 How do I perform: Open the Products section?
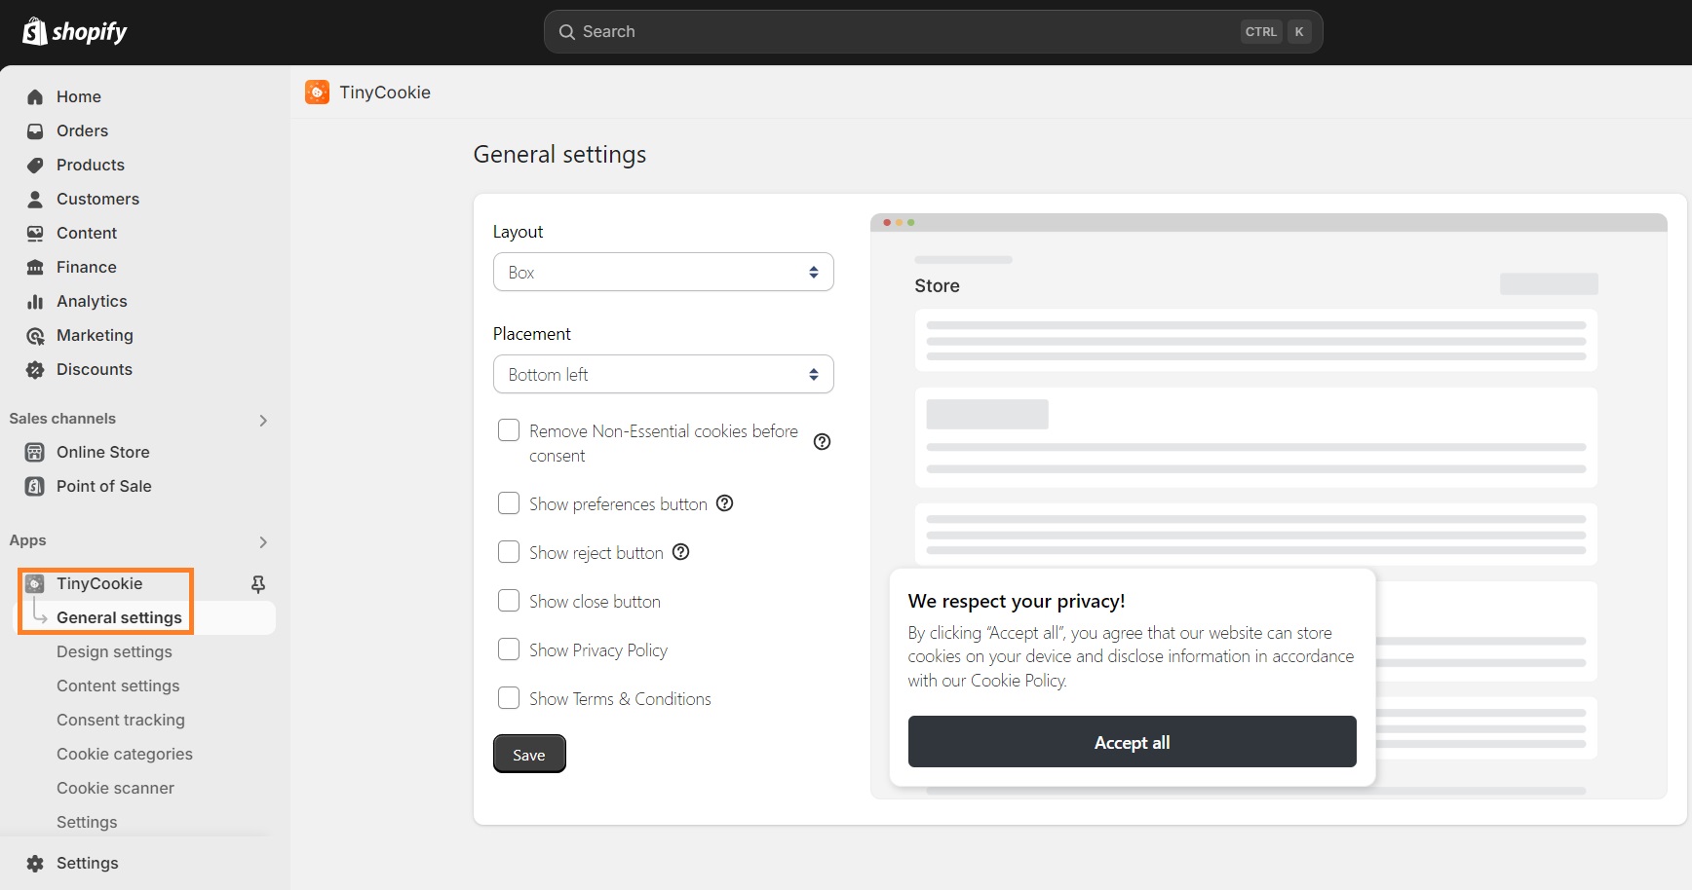(90, 165)
